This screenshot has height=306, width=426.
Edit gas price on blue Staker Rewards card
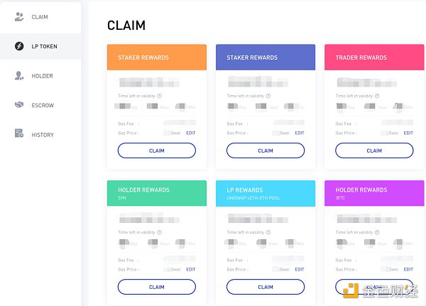[x=300, y=133]
